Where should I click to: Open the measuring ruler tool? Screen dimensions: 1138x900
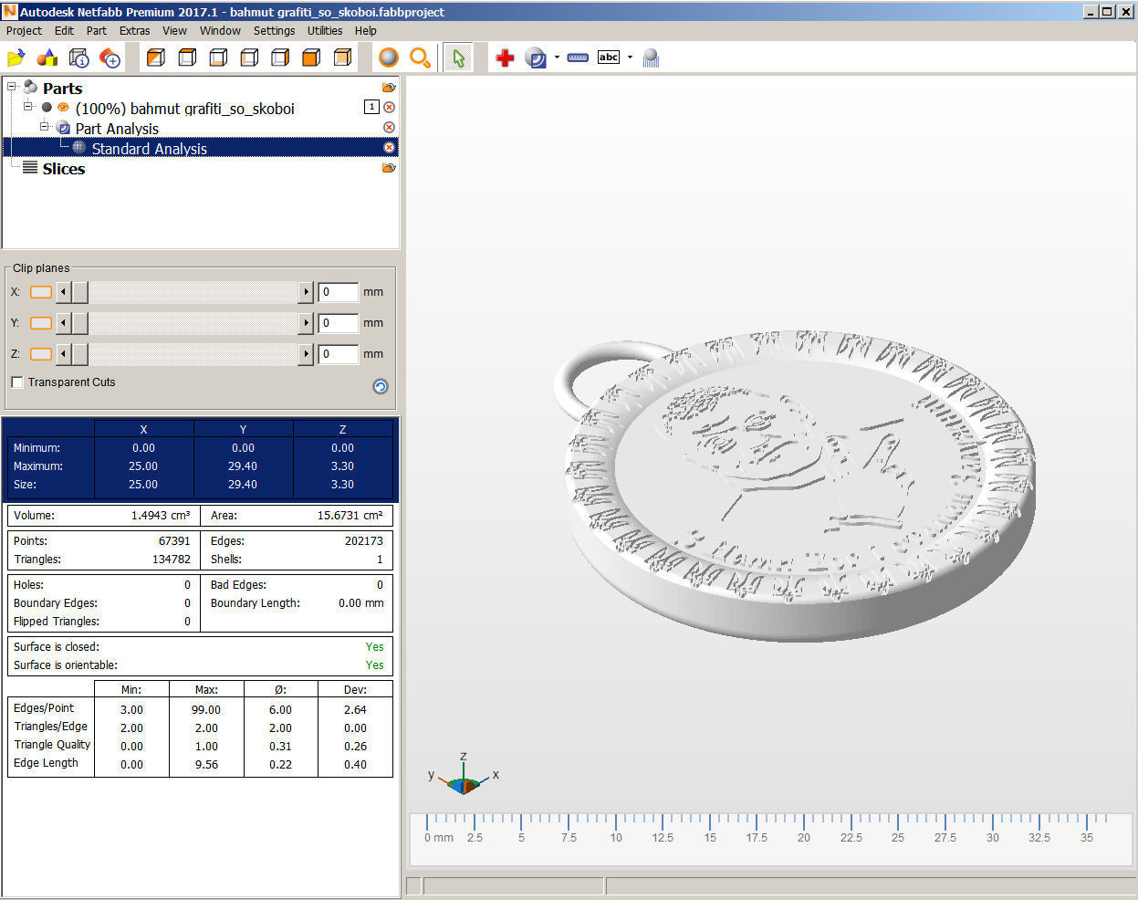point(578,58)
